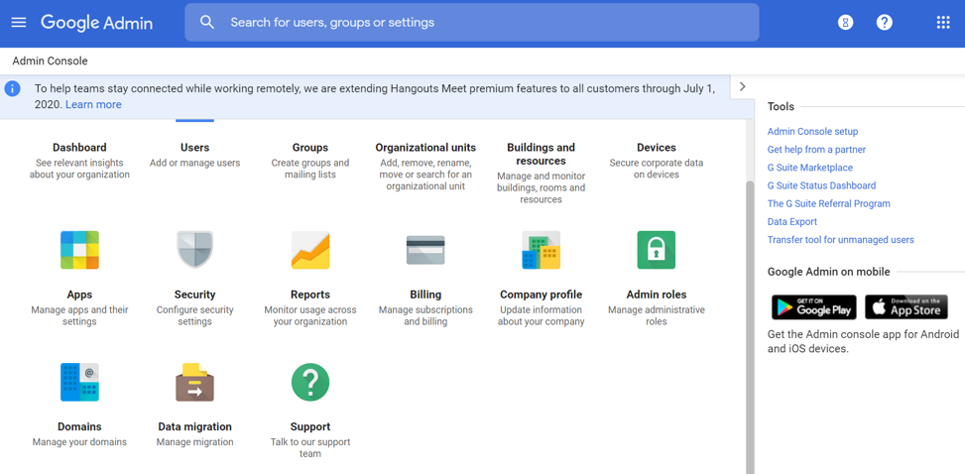Open the Apps colorful grid icon

79,250
